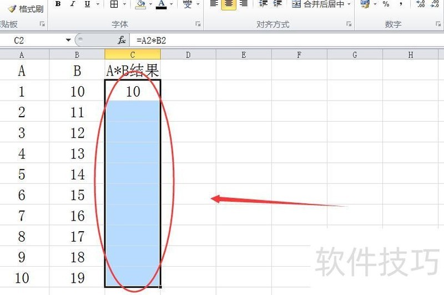Click formula bar showing =A2*B2
The image size is (444, 295).
[x=286, y=40]
